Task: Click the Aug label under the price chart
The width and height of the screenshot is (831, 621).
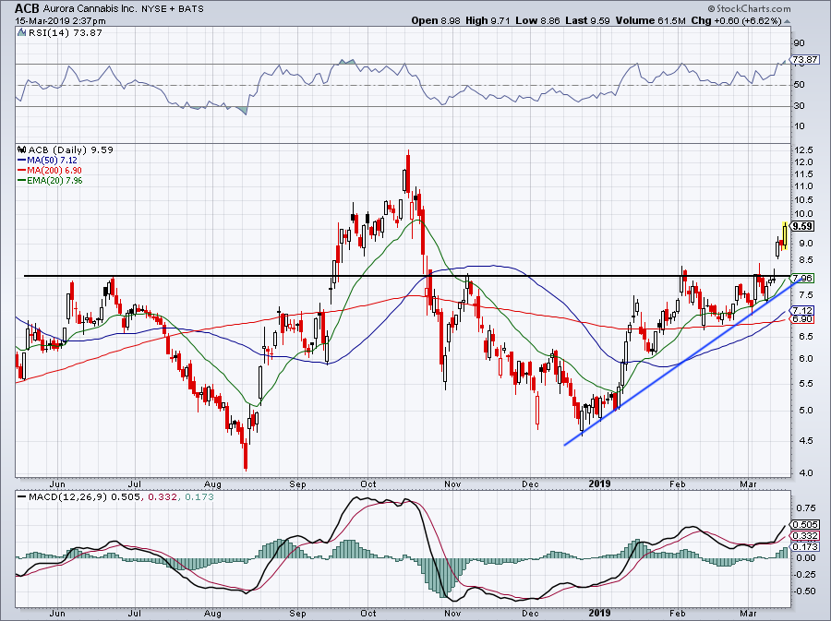Action: tap(212, 484)
